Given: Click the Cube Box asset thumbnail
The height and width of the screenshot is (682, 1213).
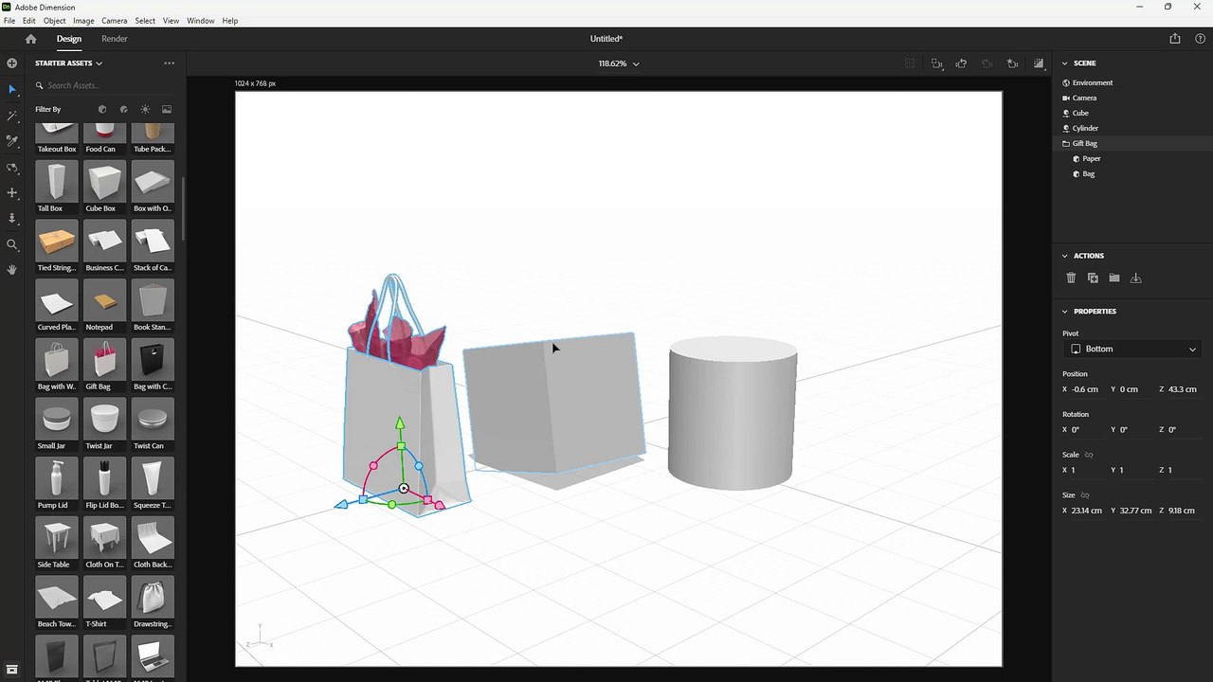Looking at the screenshot, I should 104,181.
